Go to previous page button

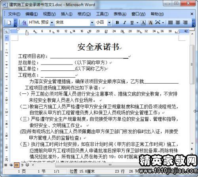[x=192, y=149]
